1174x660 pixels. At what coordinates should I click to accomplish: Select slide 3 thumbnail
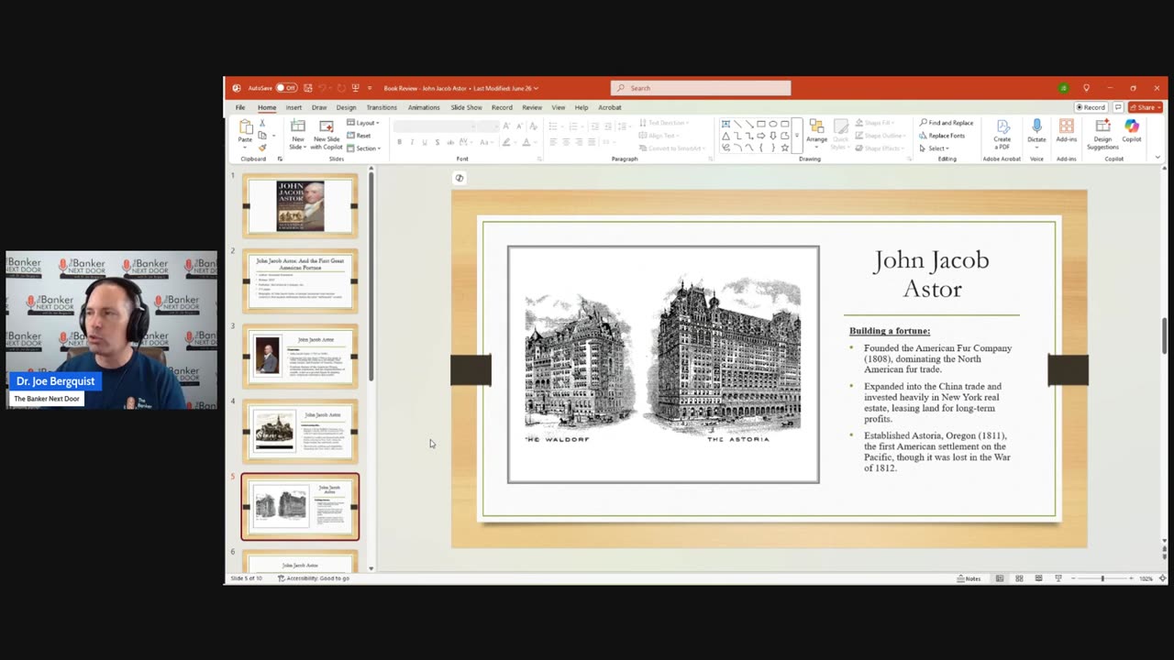[x=300, y=357]
